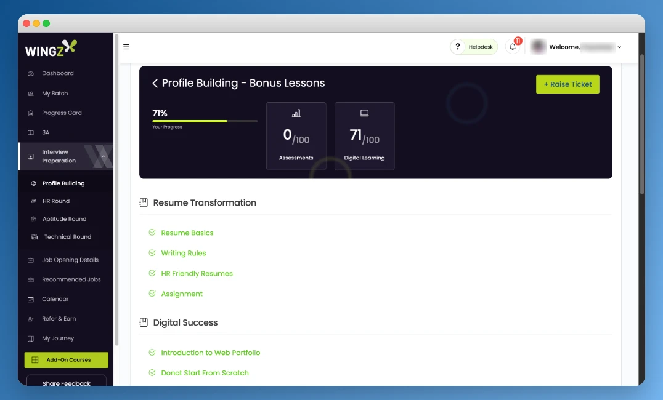
Task: Open the Welcome user dropdown
Action: click(619, 47)
